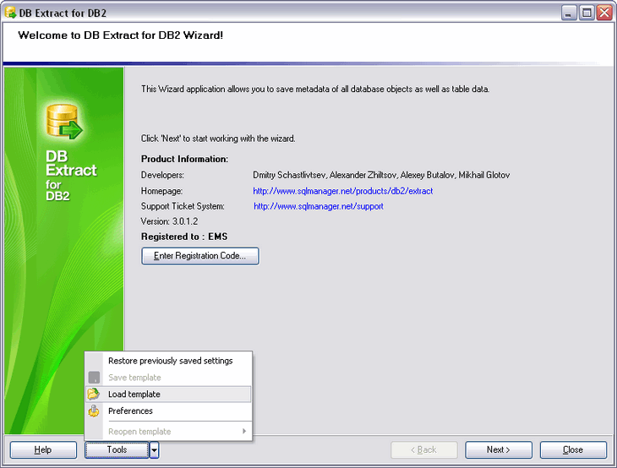This screenshot has height=468, width=617.
Task: Click the Tools button
Action: pyautogui.click(x=117, y=450)
